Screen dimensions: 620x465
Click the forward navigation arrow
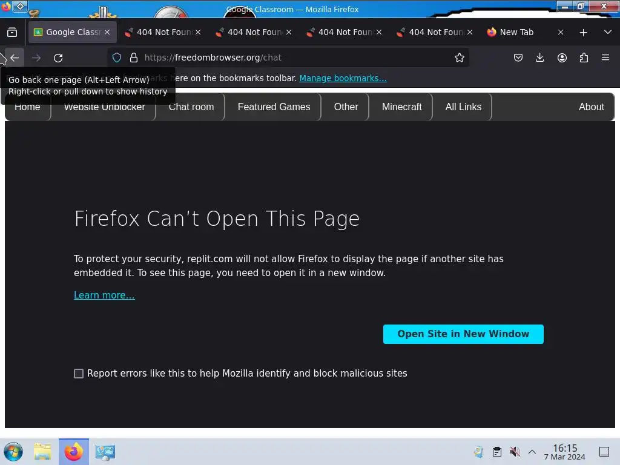tap(36, 58)
